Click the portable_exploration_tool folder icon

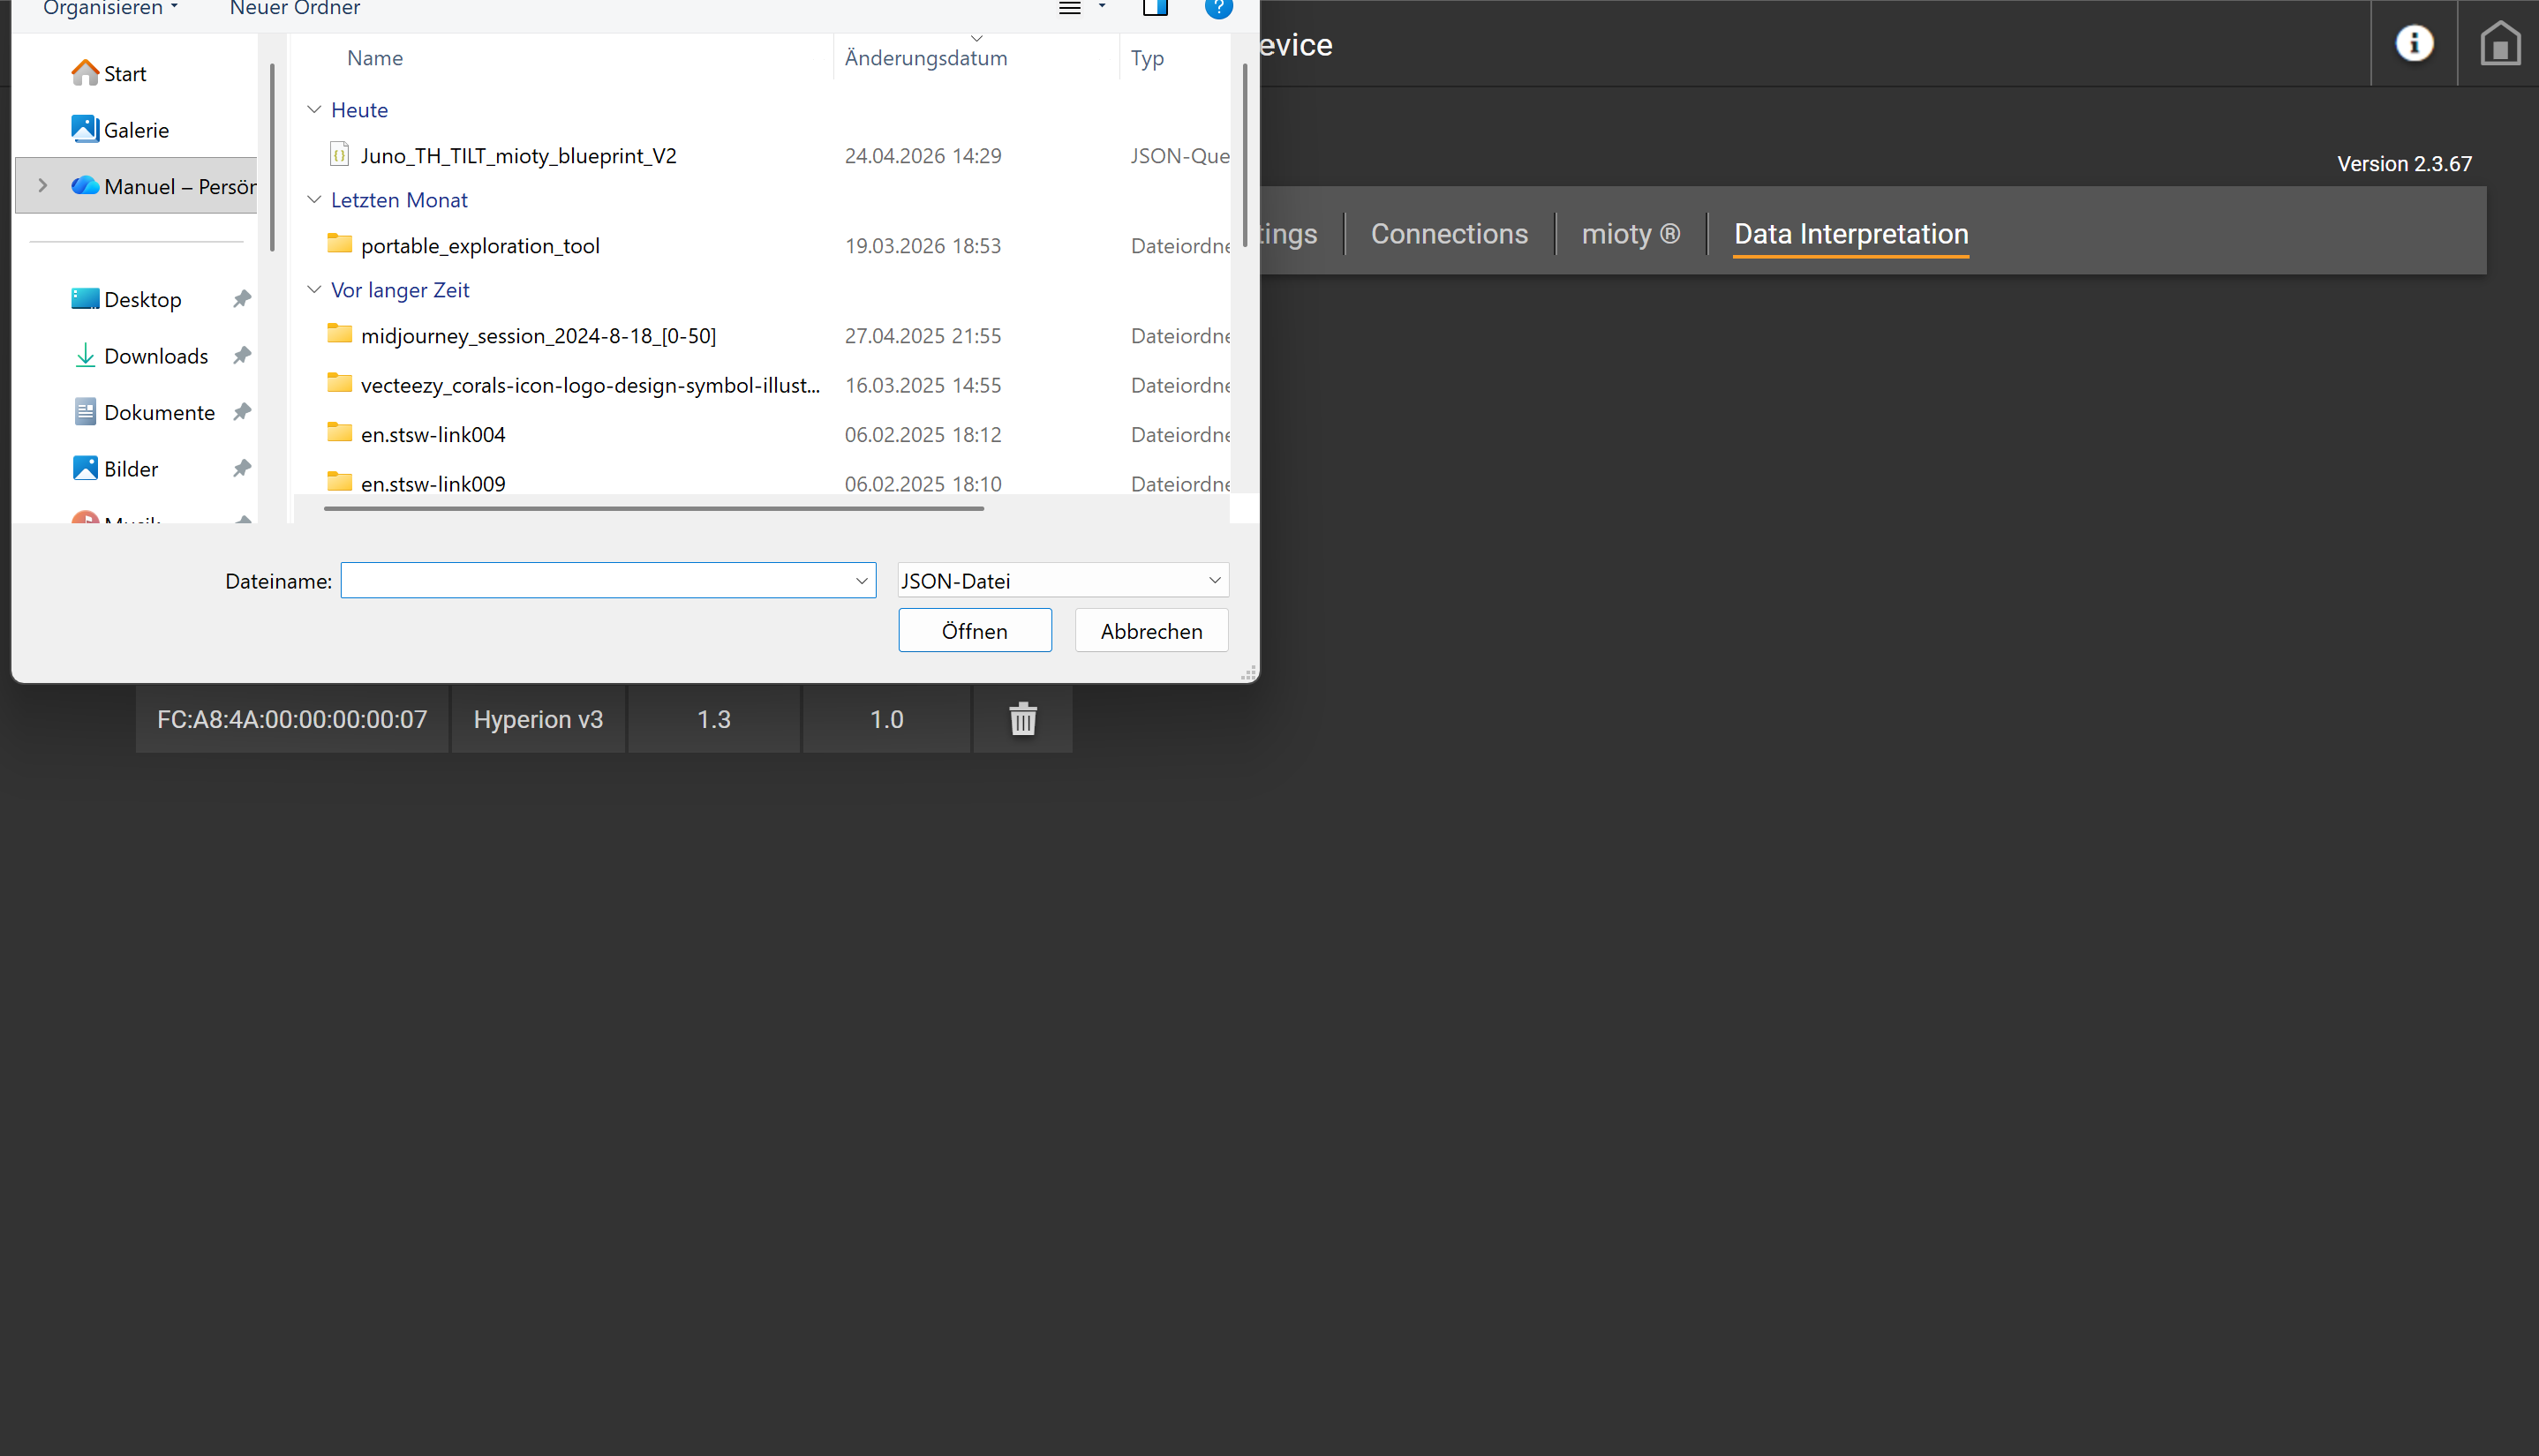click(340, 244)
